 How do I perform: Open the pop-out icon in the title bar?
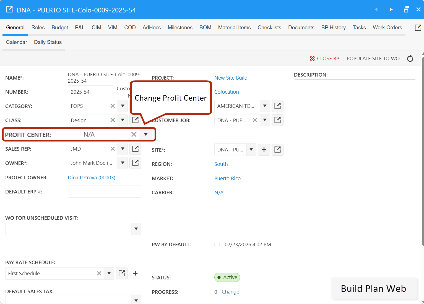[9, 10]
